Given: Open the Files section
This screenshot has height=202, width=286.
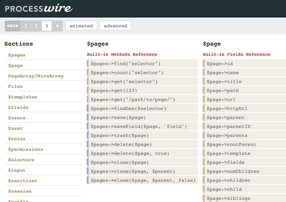Looking at the screenshot, I should click(43, 87).
